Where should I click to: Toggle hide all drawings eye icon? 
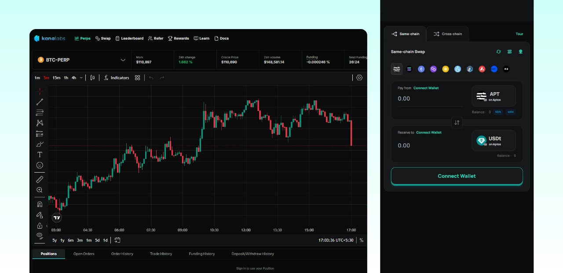click(x=40, y=236)
